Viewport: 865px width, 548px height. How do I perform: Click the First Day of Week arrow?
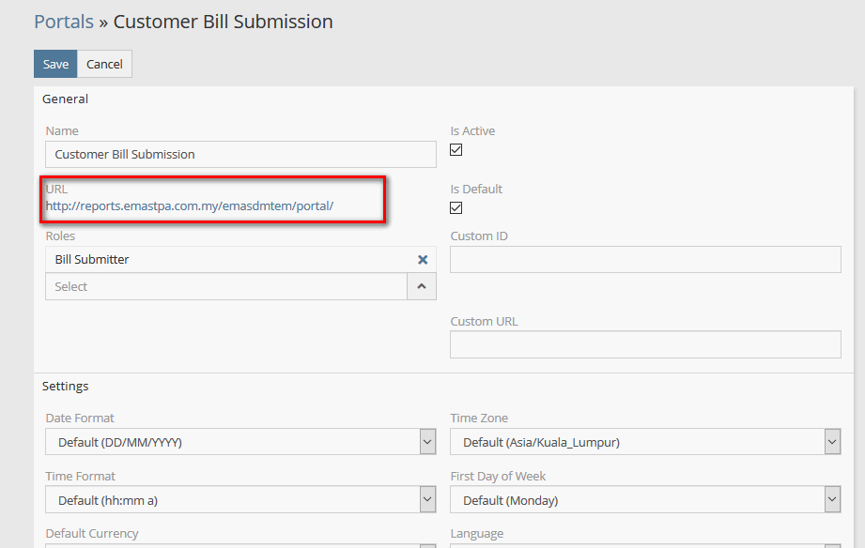832,500
